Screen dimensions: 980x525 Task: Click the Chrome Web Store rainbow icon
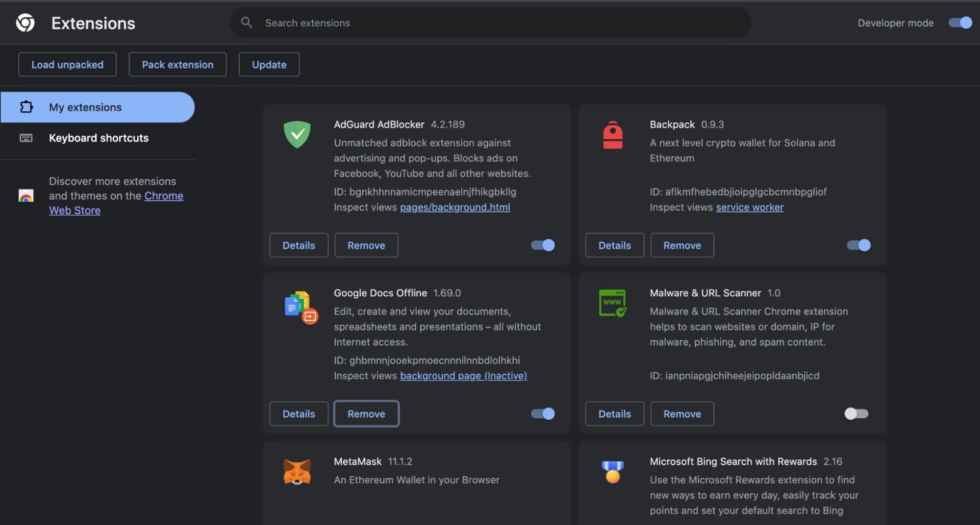pos(26,195)
